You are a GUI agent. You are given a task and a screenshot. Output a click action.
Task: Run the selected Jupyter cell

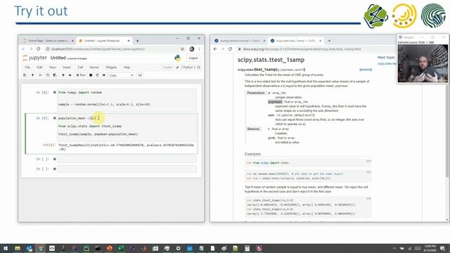point(81,75)
